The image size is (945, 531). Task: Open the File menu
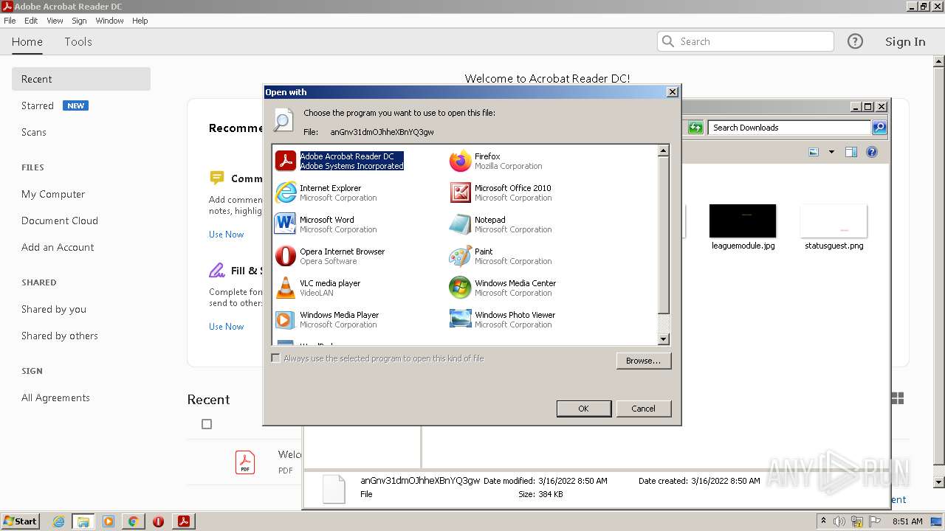click(x=10, y=21)
